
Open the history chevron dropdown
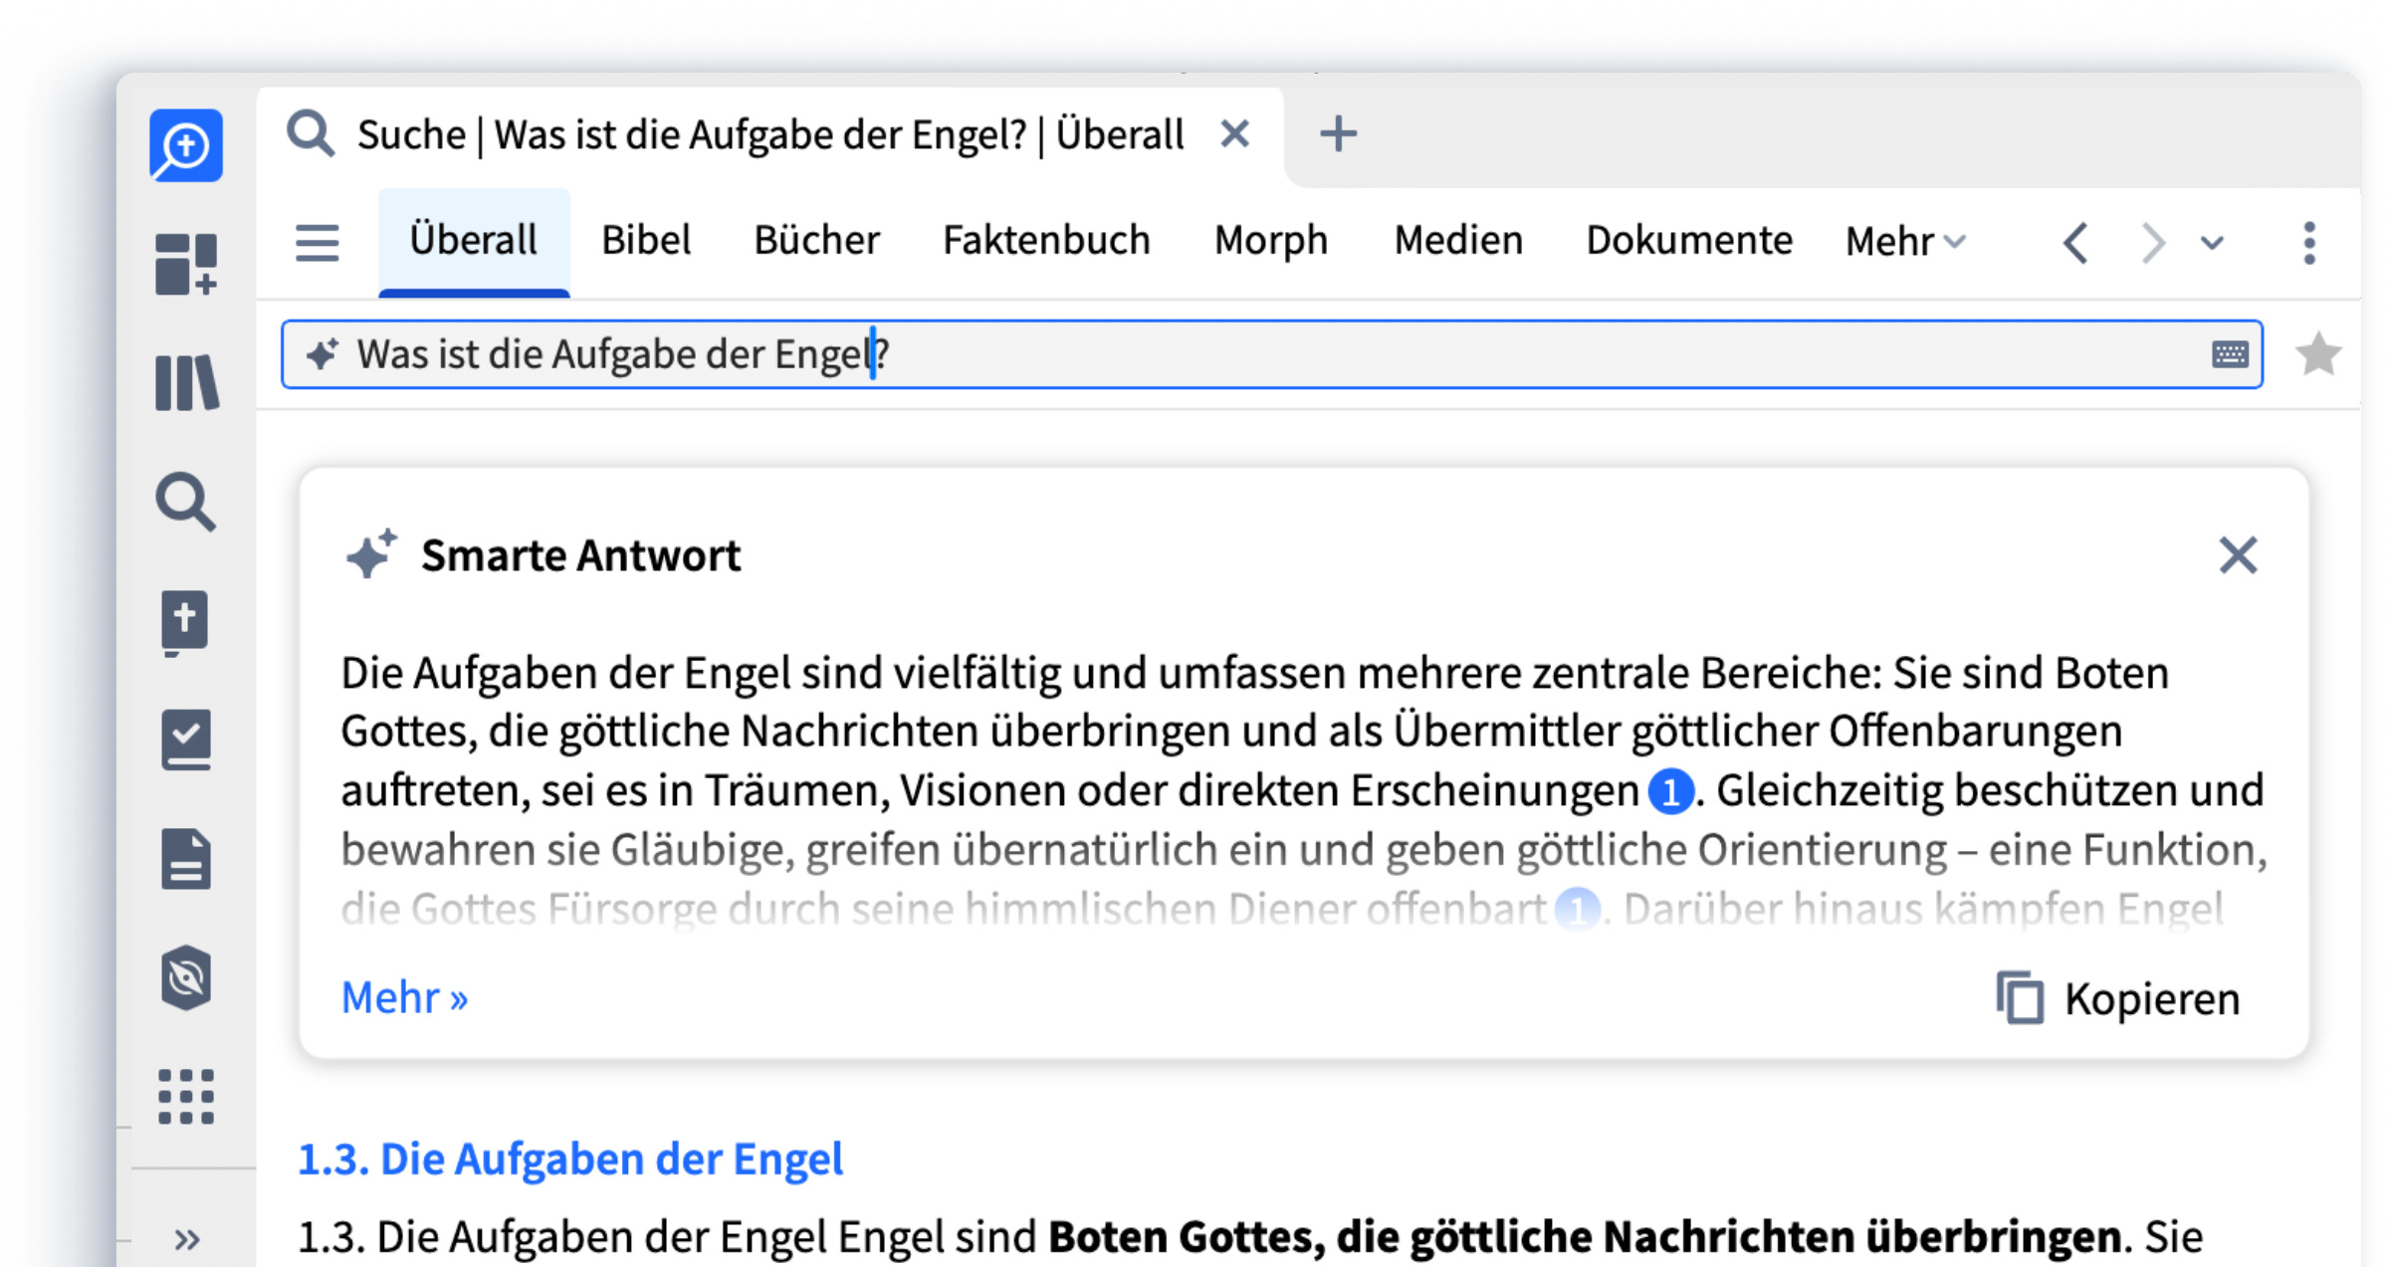(x=2212, y=243)
